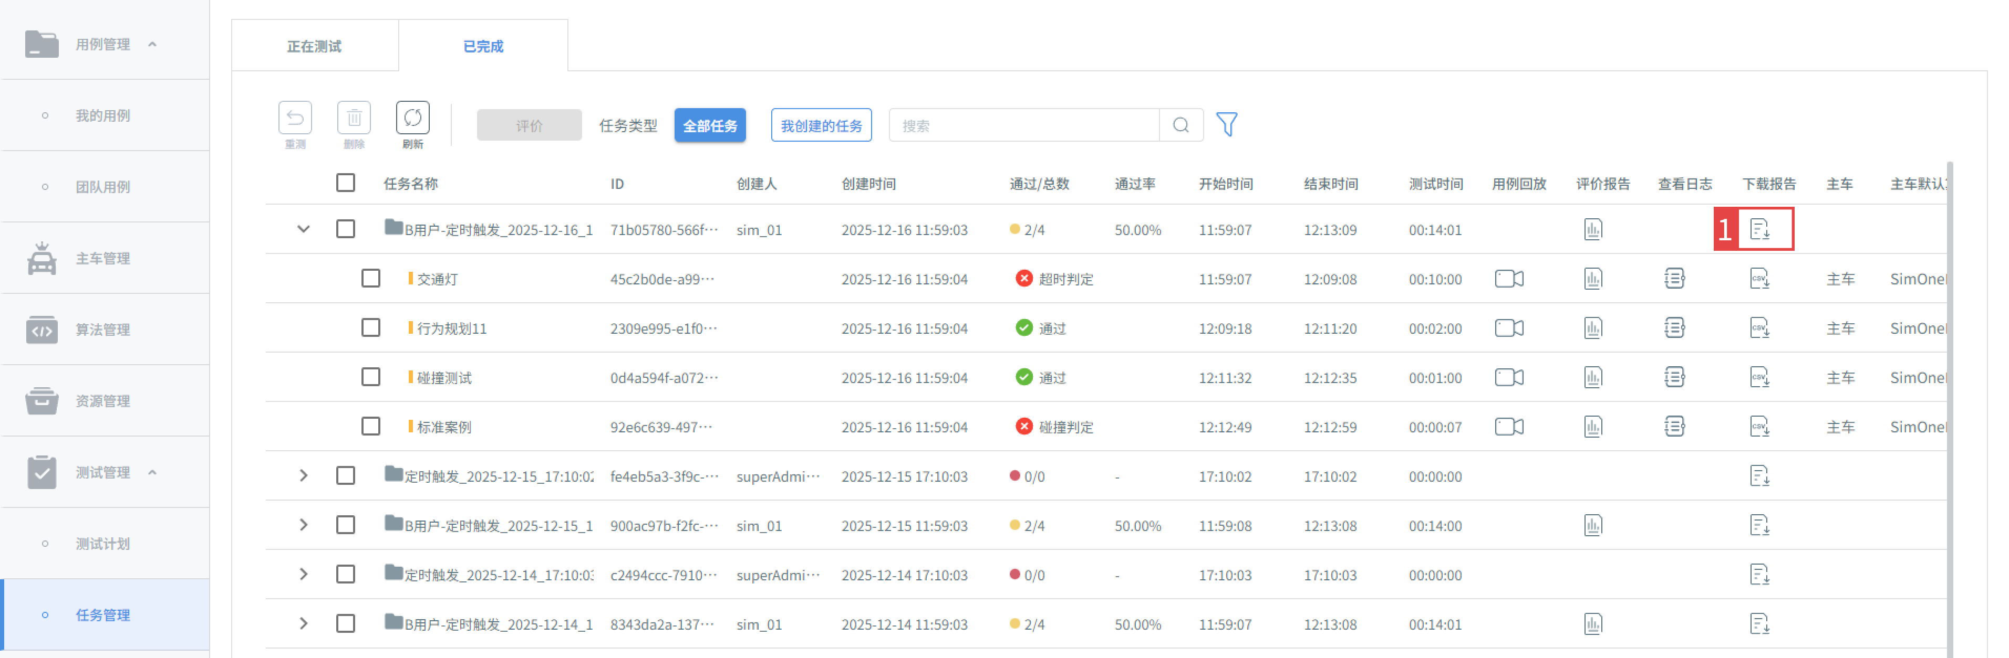Check the box for task 900ac97b-f2fc
The image size is (2009, 658).
coord(346,526)
